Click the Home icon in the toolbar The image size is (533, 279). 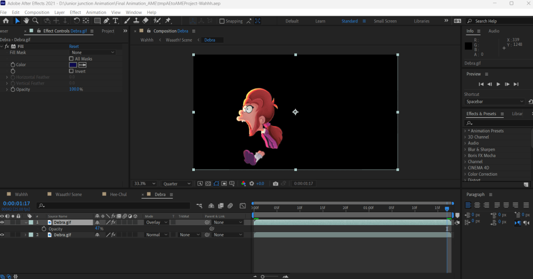click(6, 21)
